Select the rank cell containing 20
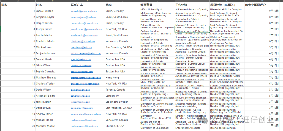Screen dimensions: 283x131 pyautogui.click(x=33, y=126)
